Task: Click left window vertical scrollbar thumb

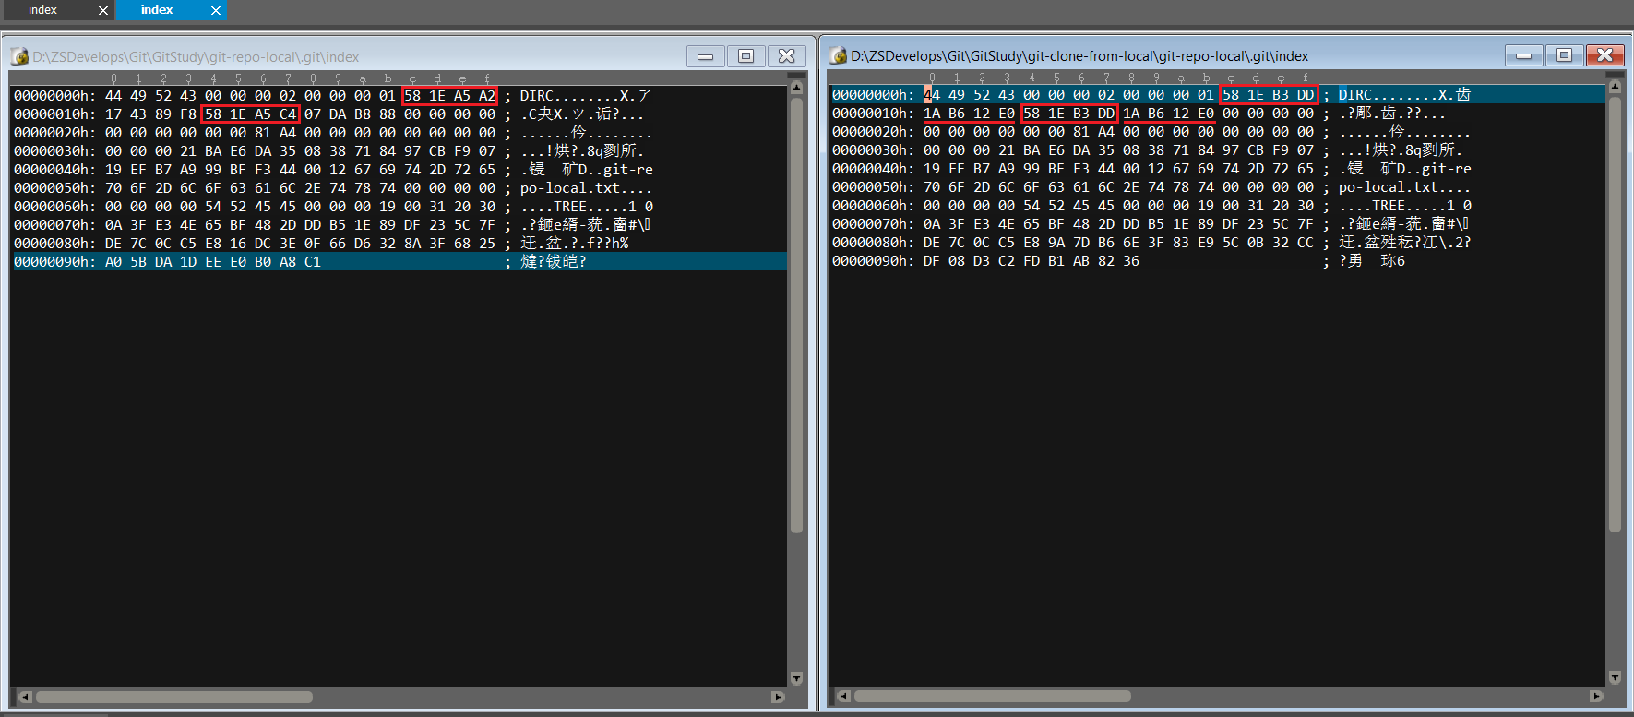Action: pos(797,315)
